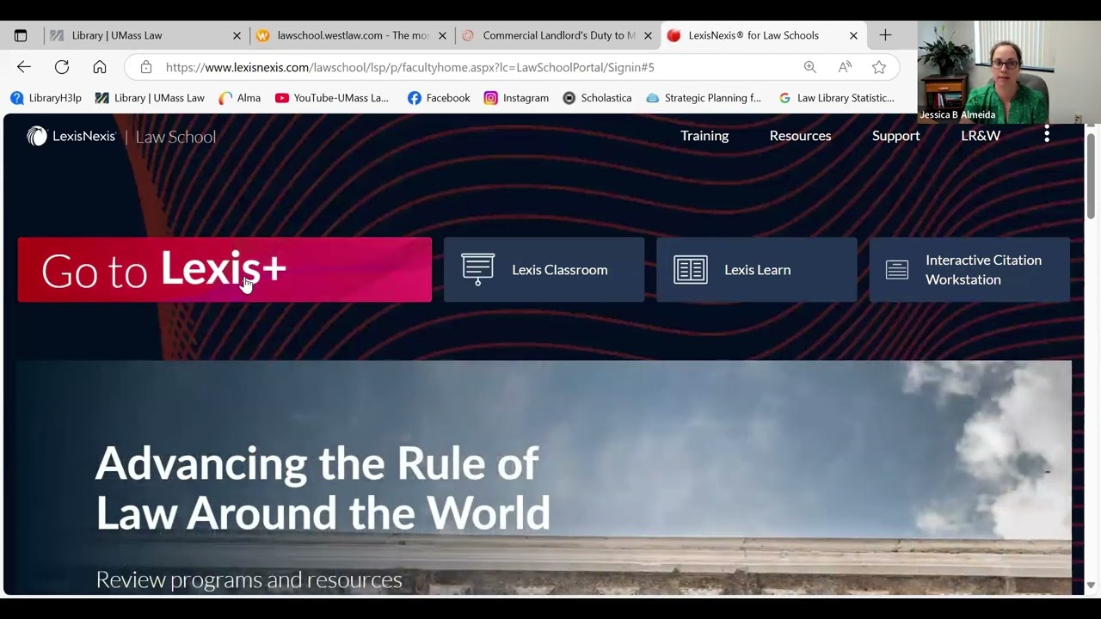
Task: Open the Training menu
Action: [x=704, y=136]
